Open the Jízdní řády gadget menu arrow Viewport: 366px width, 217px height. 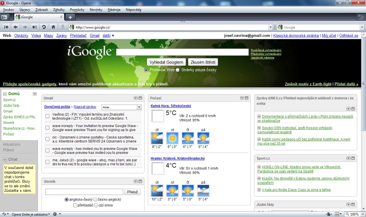point(348,204)
